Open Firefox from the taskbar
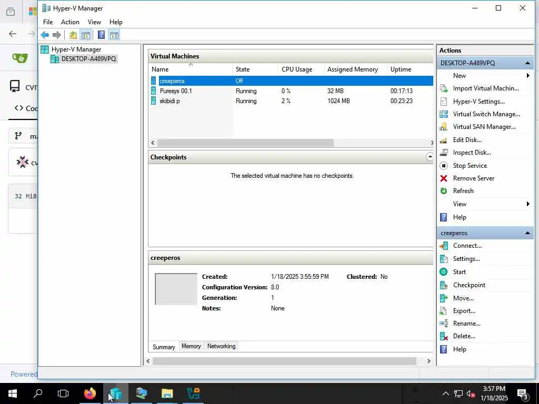539x404 pixels. tap(90, 393)
